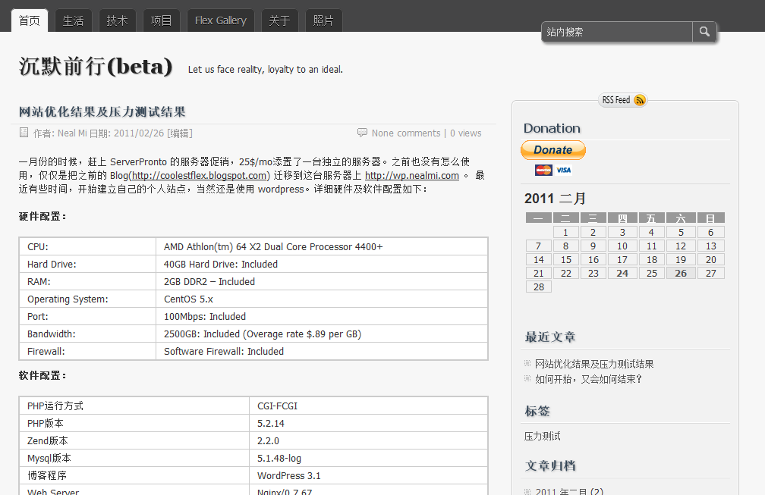This screenshot has height=495, width=765.
Task: Click the PHP version 5.2.14 cell
Action: (x=368, y=424)
